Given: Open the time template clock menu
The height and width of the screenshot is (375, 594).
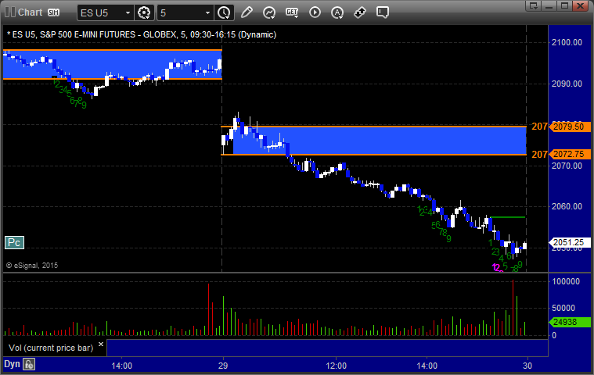Looking at the screenshot, I should pos(224,12).
